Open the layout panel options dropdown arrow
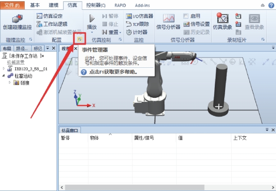276x191 pixels. point(48,48)
